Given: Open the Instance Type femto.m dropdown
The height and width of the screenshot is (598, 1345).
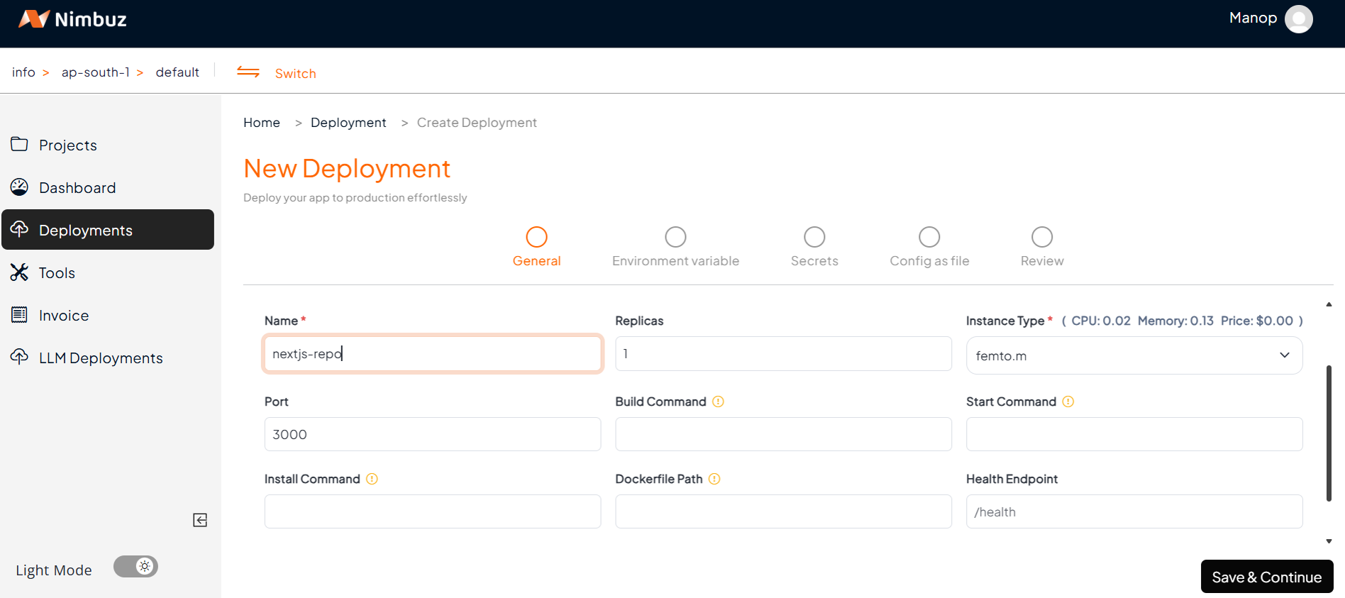Looking at the screenshot, I should 1134,355.
